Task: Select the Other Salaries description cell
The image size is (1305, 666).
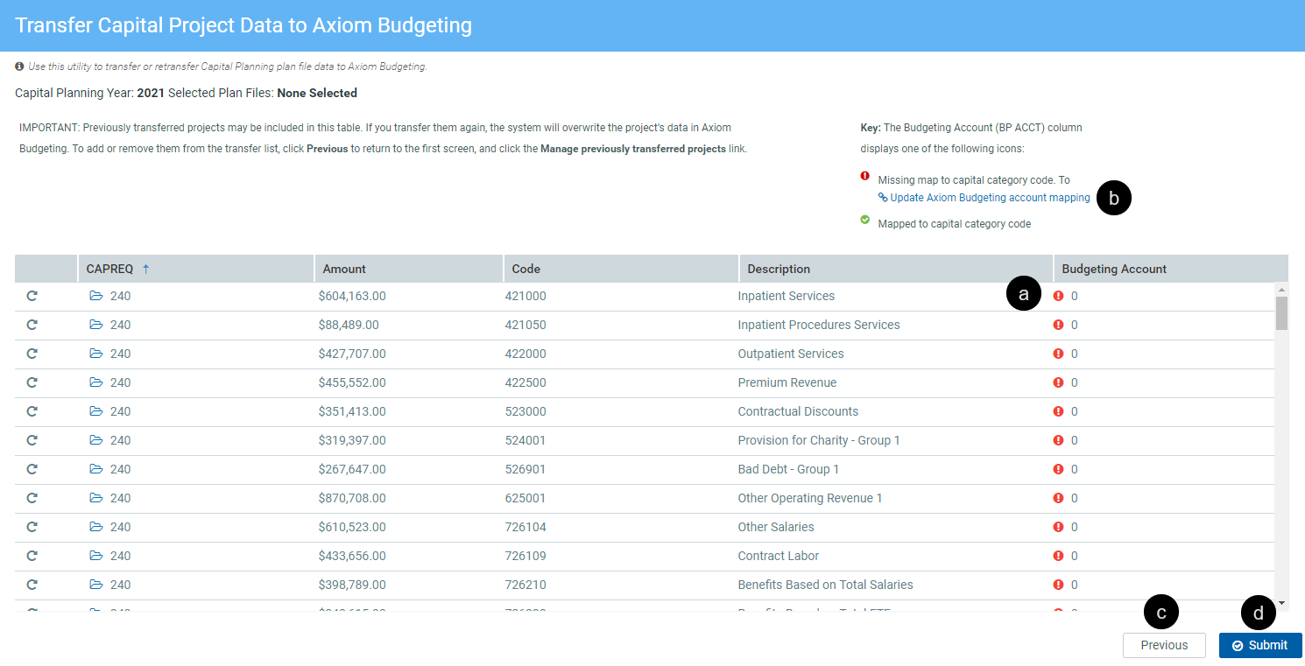Action: click(776, 527)
